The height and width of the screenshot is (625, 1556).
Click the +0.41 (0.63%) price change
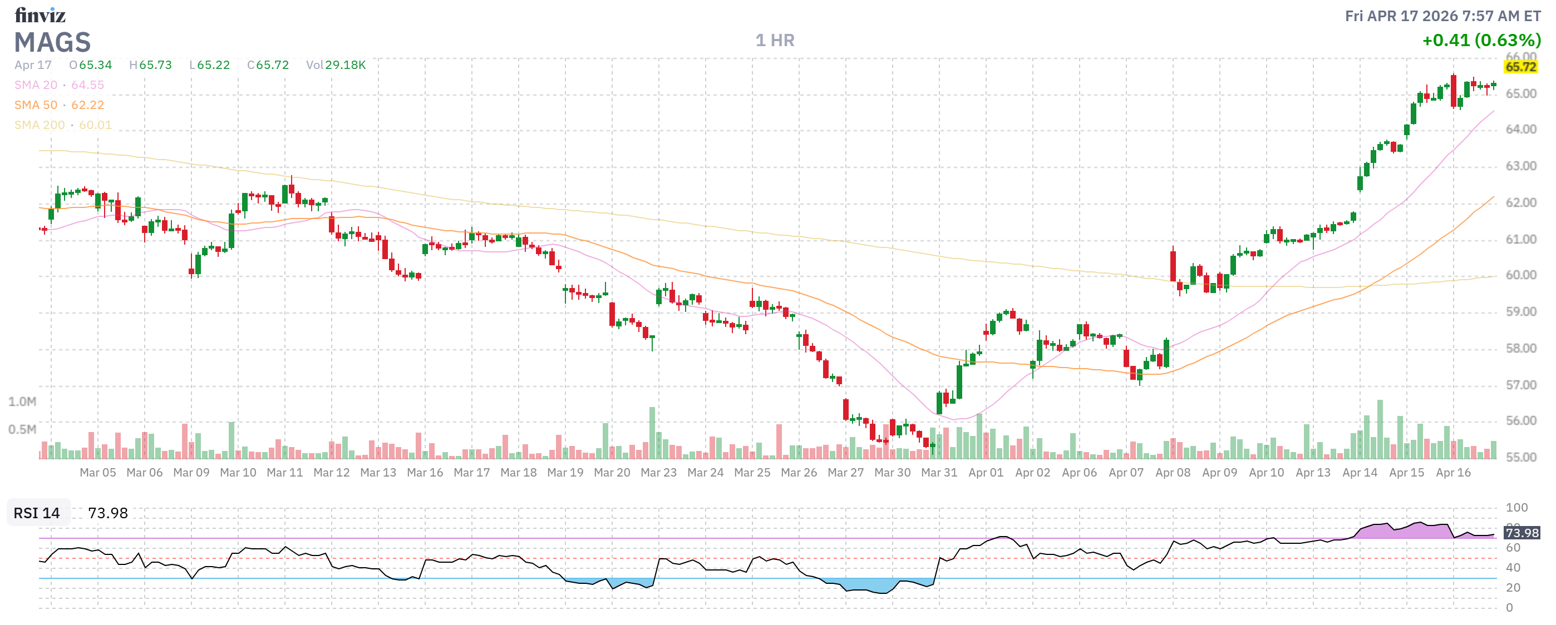coord(1481,41)
